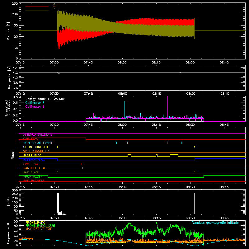The image size is (249, 249).
Task: Click the 'Flags' axis title
Action: point(12,155)
